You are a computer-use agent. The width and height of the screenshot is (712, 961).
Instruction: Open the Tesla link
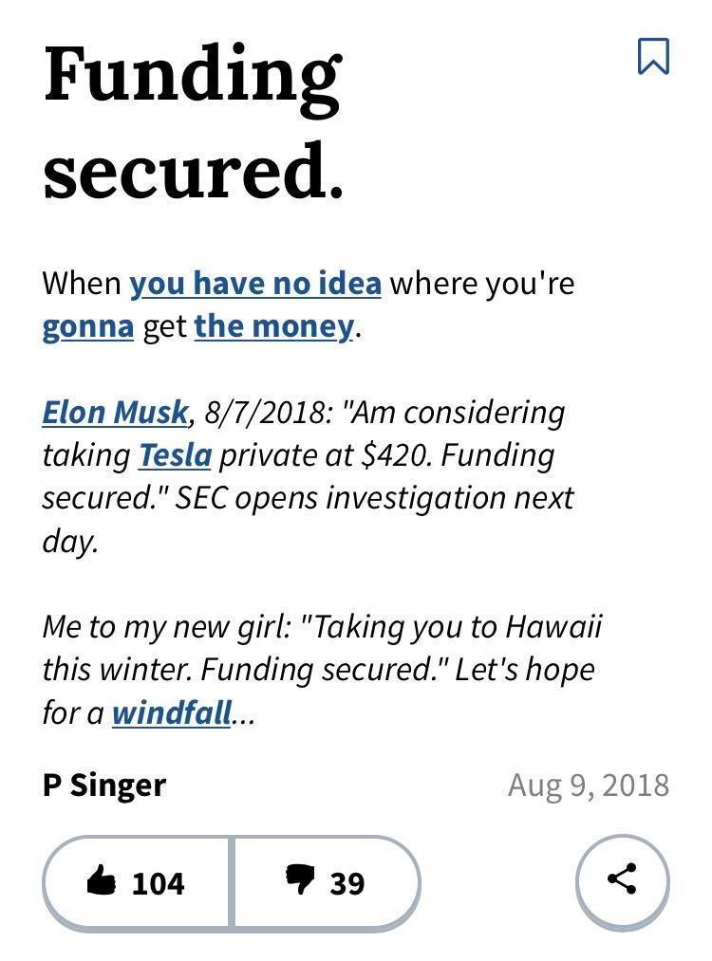click(175, 455)
